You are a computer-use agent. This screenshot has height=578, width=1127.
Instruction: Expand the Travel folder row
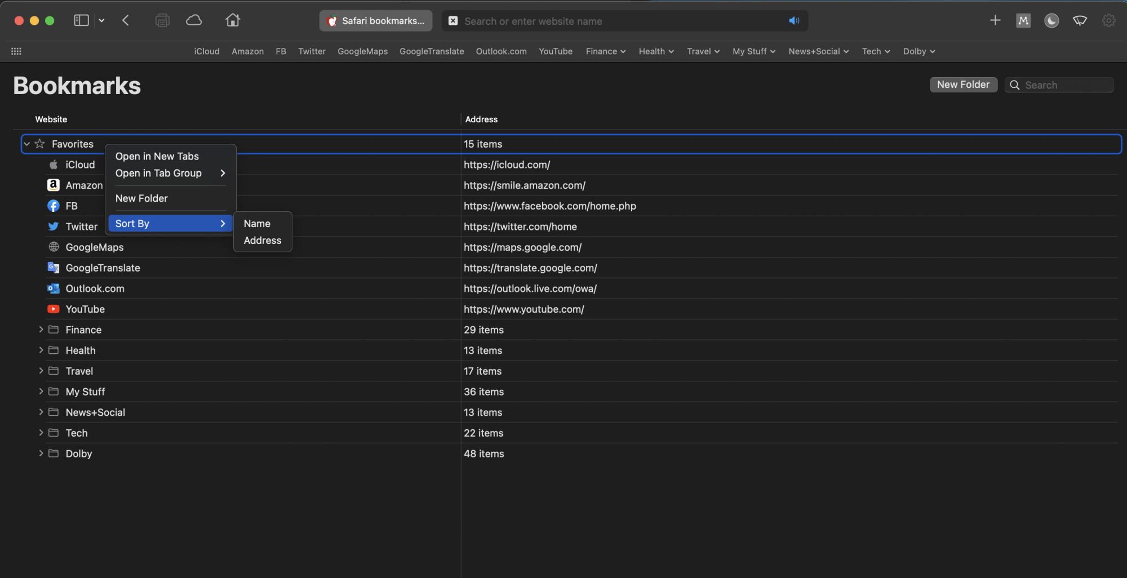click(41, 371)
